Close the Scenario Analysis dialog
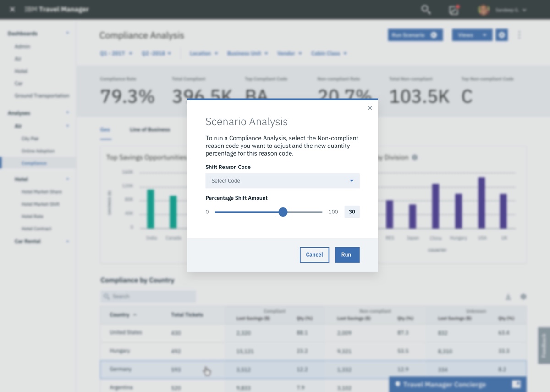This screenshot has width=550, height=392. pos(370,108)
